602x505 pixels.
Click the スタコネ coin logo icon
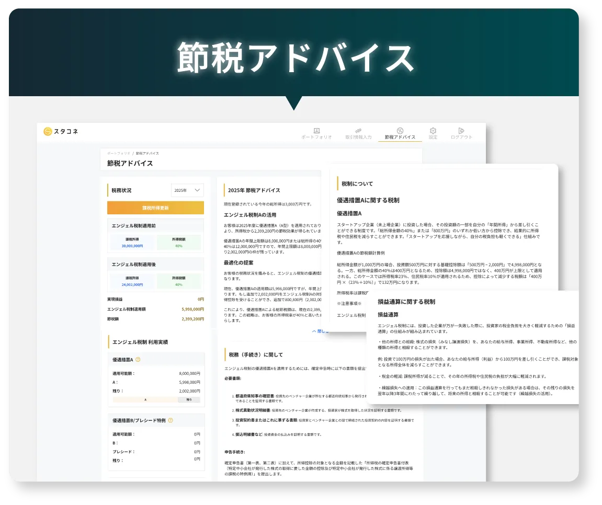tap(48, 132)
